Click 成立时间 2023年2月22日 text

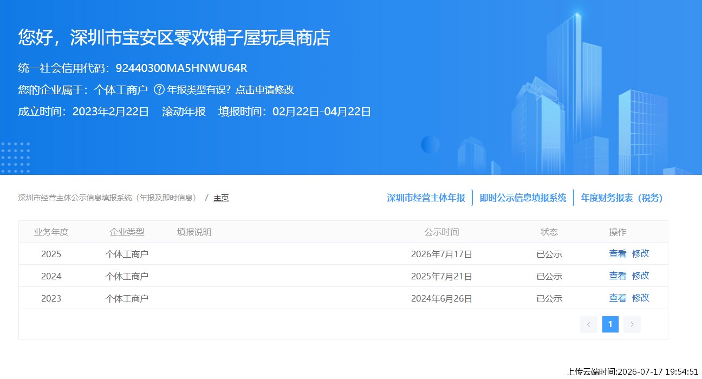pyautogui.click(x=83, y=112)
